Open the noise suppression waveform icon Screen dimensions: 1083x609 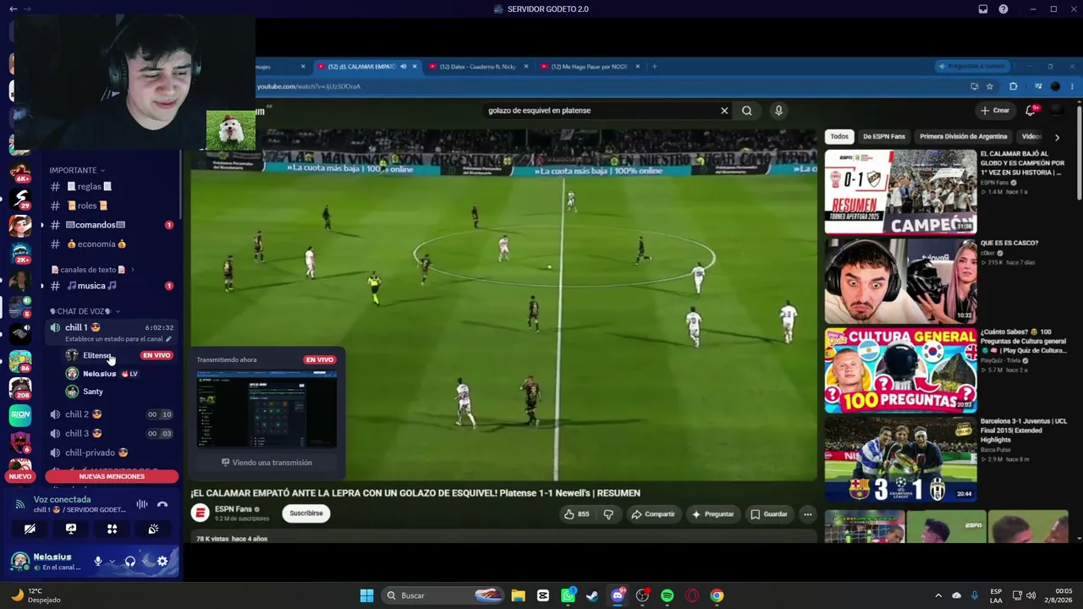[x=142, y=504]
